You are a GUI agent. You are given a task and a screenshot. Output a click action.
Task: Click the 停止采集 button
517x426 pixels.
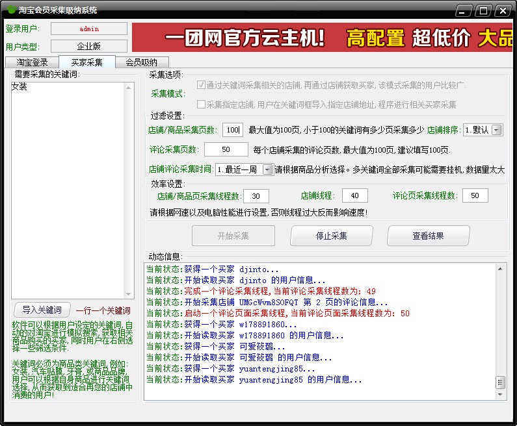pyautogui.click(x=332, y=236)
